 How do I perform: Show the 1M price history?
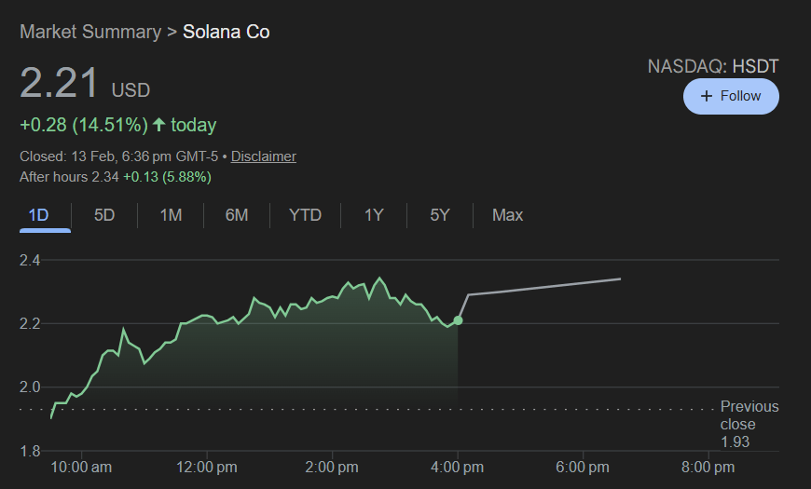tap(171, 215)
